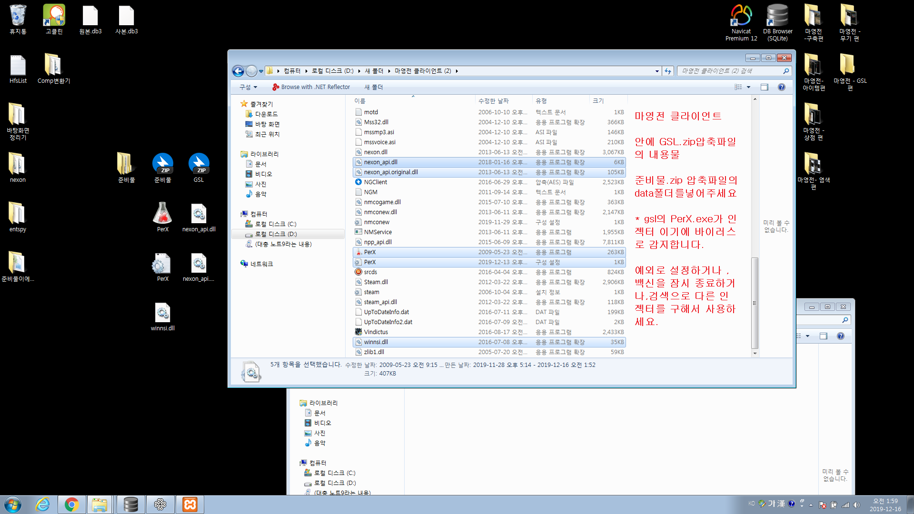
Task: Select 최근 위치 in navigation pane
Action: pos(267,134)
